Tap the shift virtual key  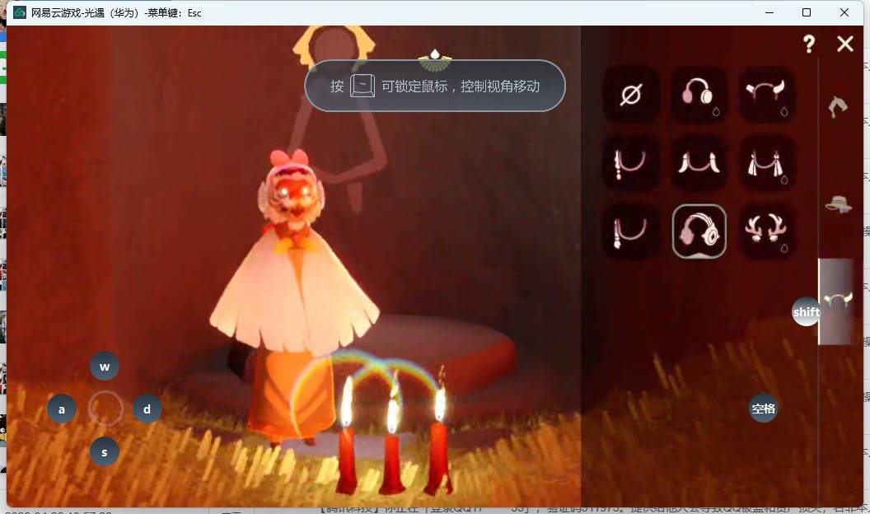tap(807, 311)
